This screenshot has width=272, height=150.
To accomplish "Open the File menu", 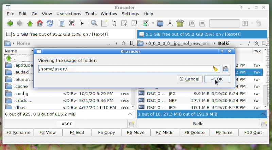I will pos(11,14).
